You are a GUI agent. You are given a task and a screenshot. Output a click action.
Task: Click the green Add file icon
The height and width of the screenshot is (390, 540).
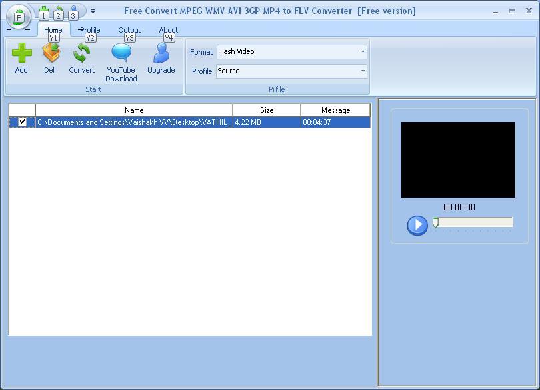pyautogui.click(x=22, y=53)
